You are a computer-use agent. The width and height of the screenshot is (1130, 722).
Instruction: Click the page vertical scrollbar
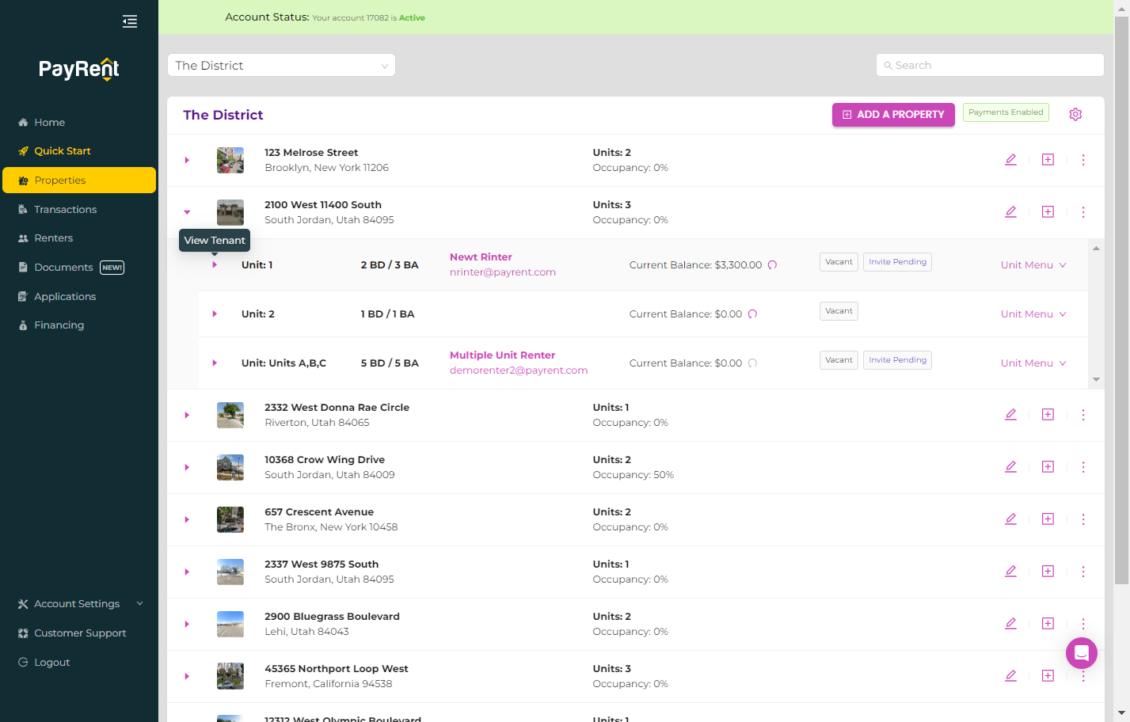[x=1121, y=301]
